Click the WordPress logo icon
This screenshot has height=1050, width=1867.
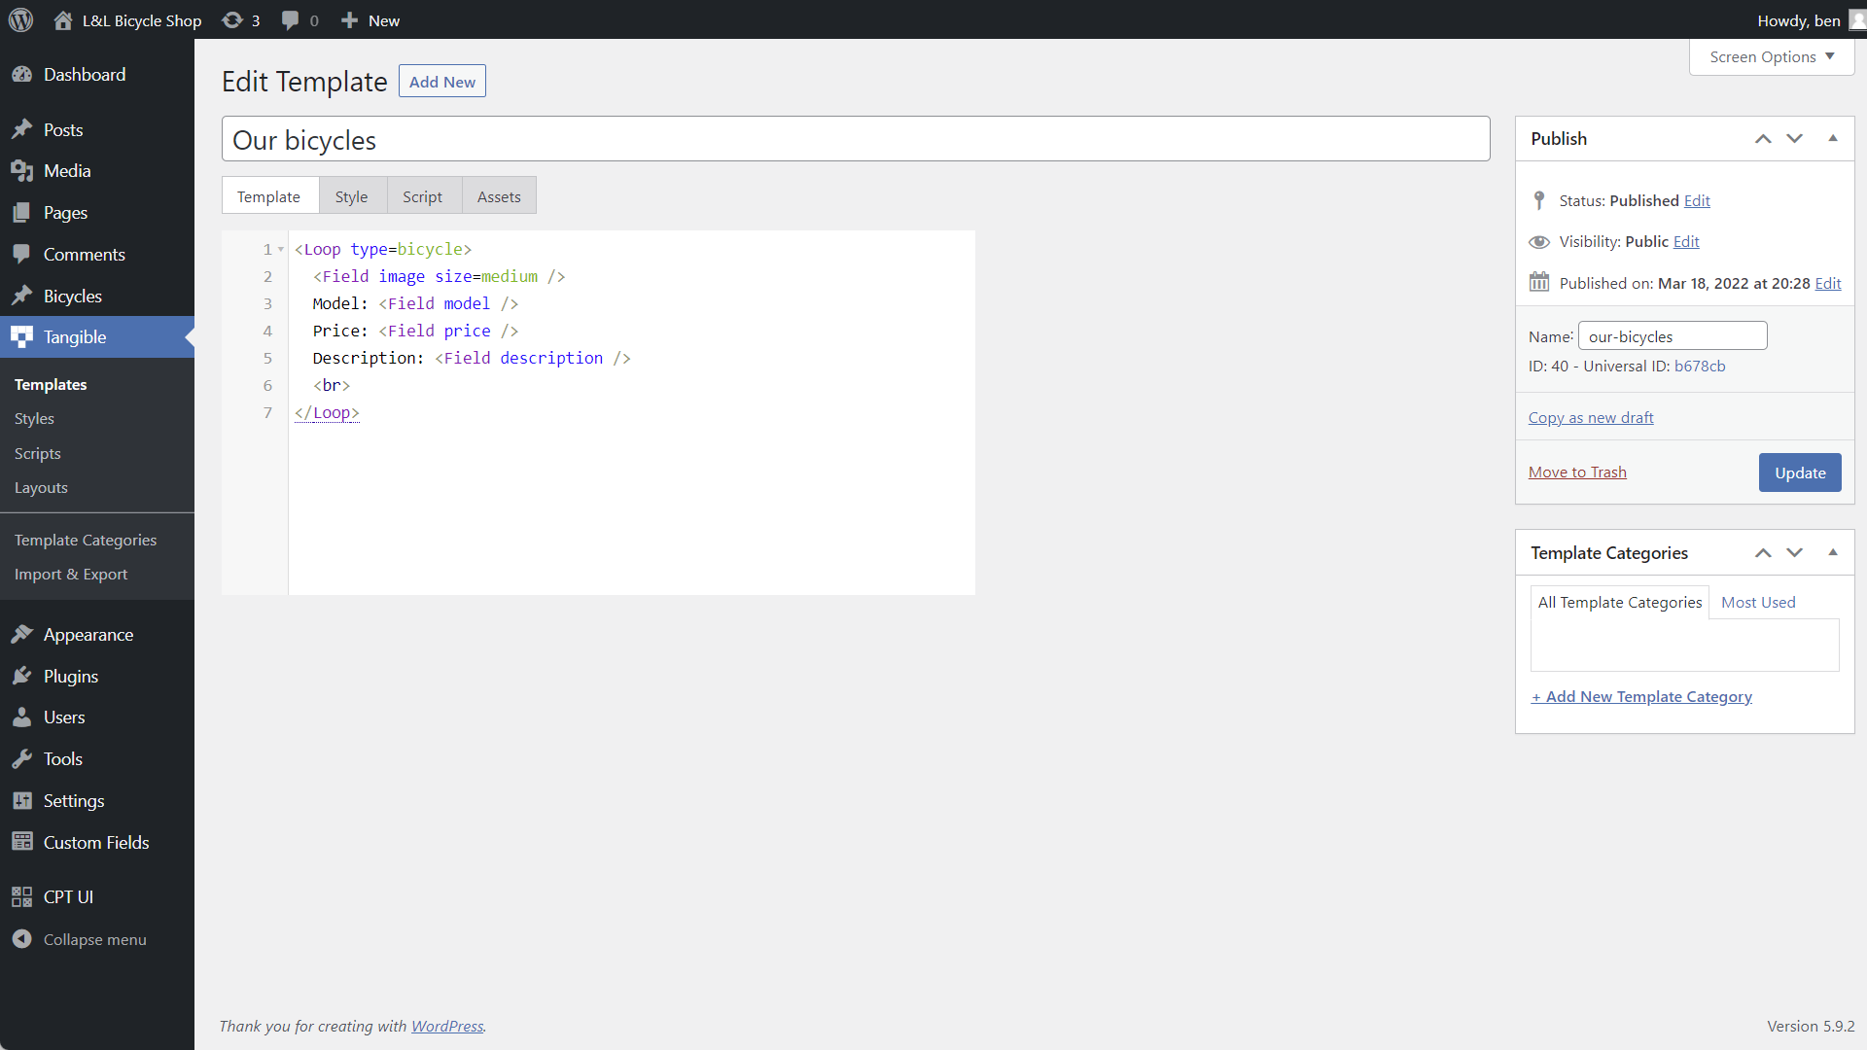(20, 19)
